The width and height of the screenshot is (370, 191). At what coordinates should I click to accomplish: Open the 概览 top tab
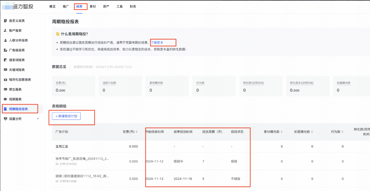pos(53,6)
